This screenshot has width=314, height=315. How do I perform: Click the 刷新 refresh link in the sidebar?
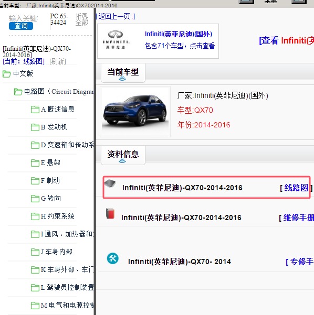(58, 61)
